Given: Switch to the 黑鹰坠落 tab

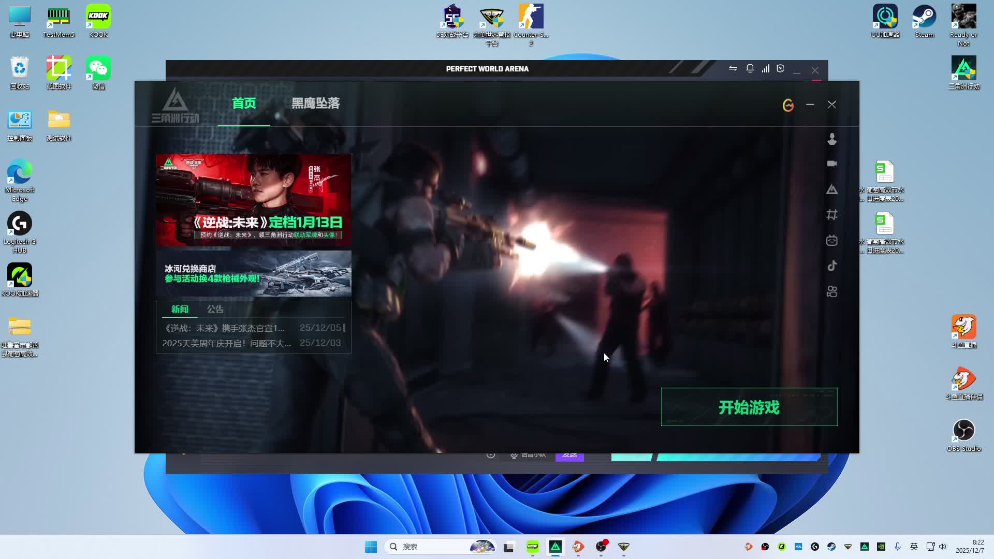Looking at the screenshot, I should click(315, 103).
